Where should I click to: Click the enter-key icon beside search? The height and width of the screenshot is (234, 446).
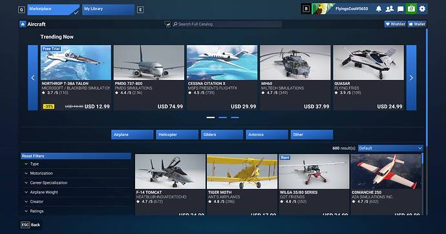[x=167, y=24]
